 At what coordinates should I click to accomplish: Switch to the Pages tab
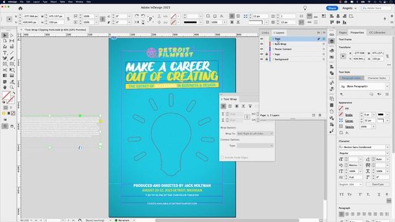coord(343,33)
